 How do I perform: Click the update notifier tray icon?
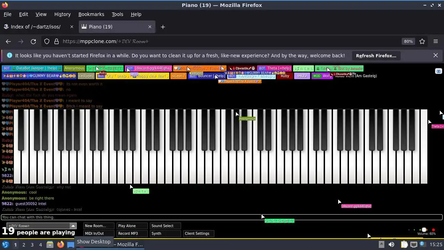[x=423, y=245]
